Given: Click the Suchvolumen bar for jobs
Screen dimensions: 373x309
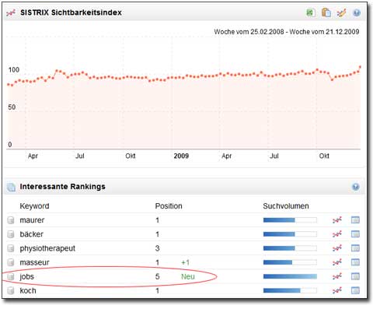Looking at the screenshot, I should 290,276.
